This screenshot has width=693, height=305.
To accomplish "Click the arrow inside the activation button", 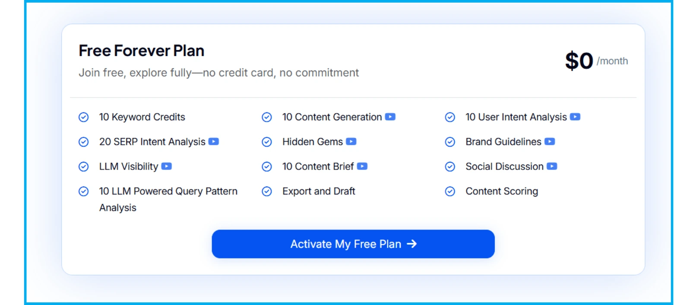I will [412, 244].
